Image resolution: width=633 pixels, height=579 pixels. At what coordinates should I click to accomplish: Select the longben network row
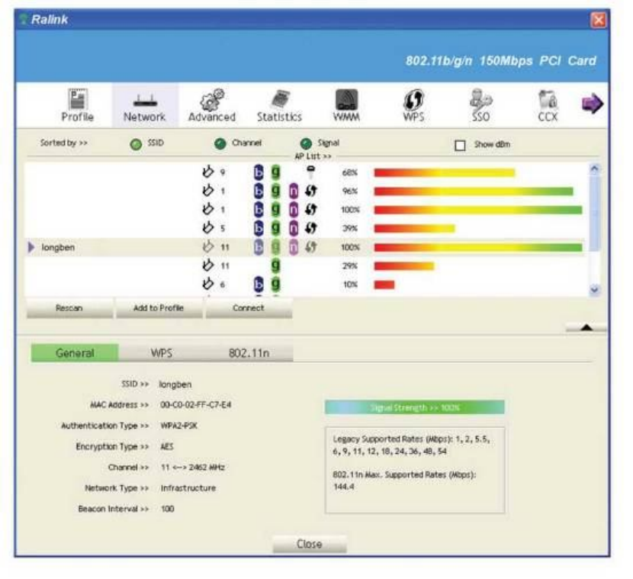tap(305, 247)
